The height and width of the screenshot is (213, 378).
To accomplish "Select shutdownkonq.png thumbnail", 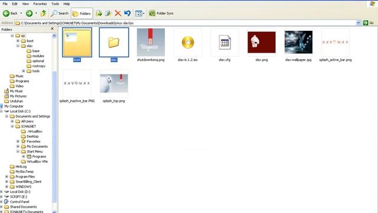I will pyautogui.click(x=151, y=42).
